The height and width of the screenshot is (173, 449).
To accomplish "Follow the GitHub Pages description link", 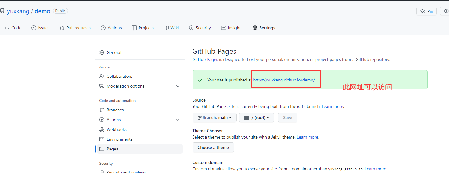I will click(205, 59).
